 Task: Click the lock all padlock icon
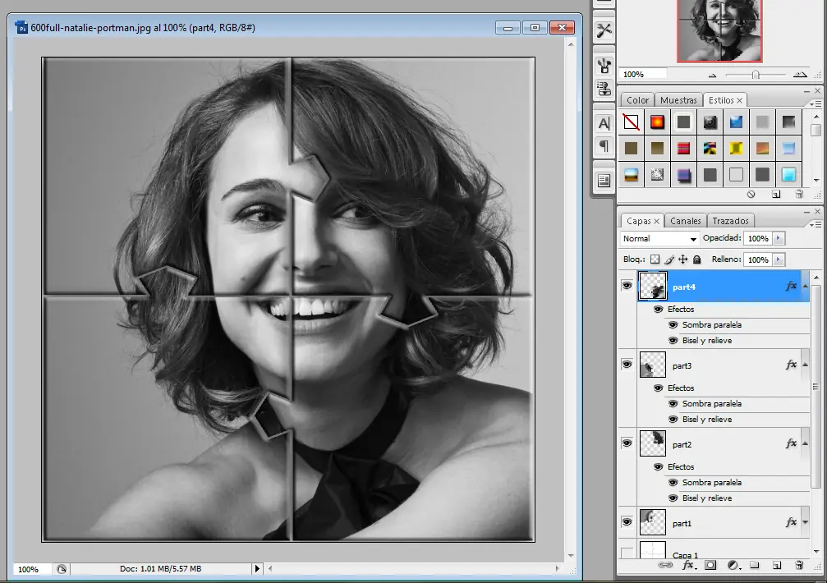click(x=696, y=259)
